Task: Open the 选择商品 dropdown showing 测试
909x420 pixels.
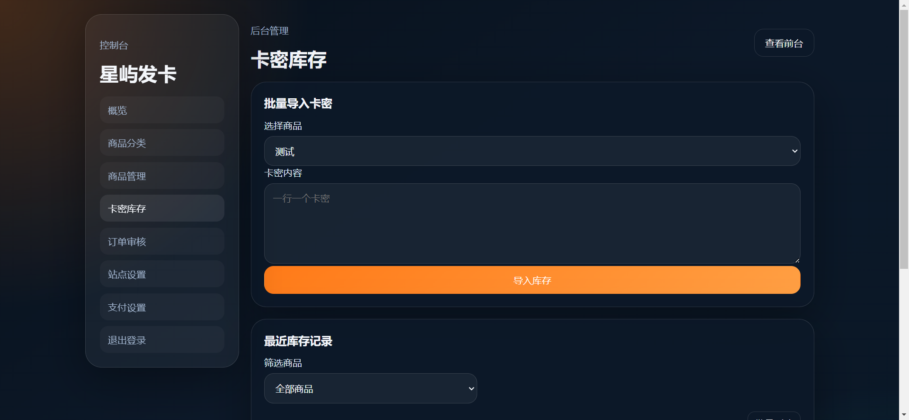Action: [532, 151]
